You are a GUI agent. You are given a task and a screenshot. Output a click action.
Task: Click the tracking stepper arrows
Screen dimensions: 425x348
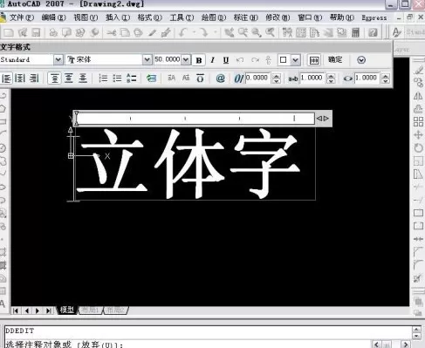331,78
